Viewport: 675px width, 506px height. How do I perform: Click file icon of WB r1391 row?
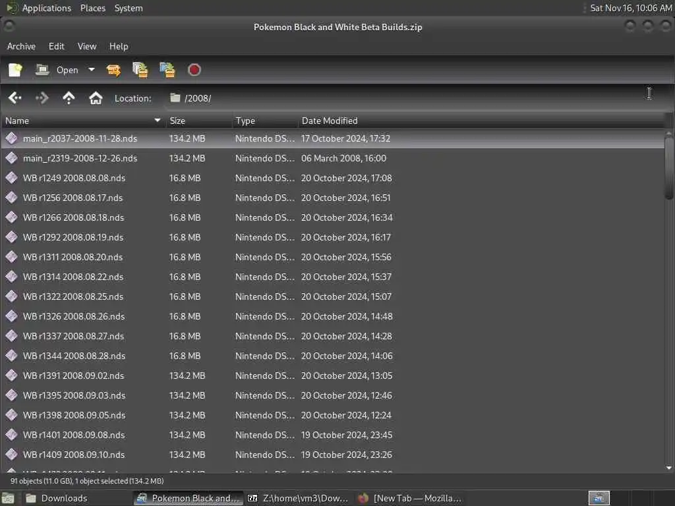click(12, 376)
